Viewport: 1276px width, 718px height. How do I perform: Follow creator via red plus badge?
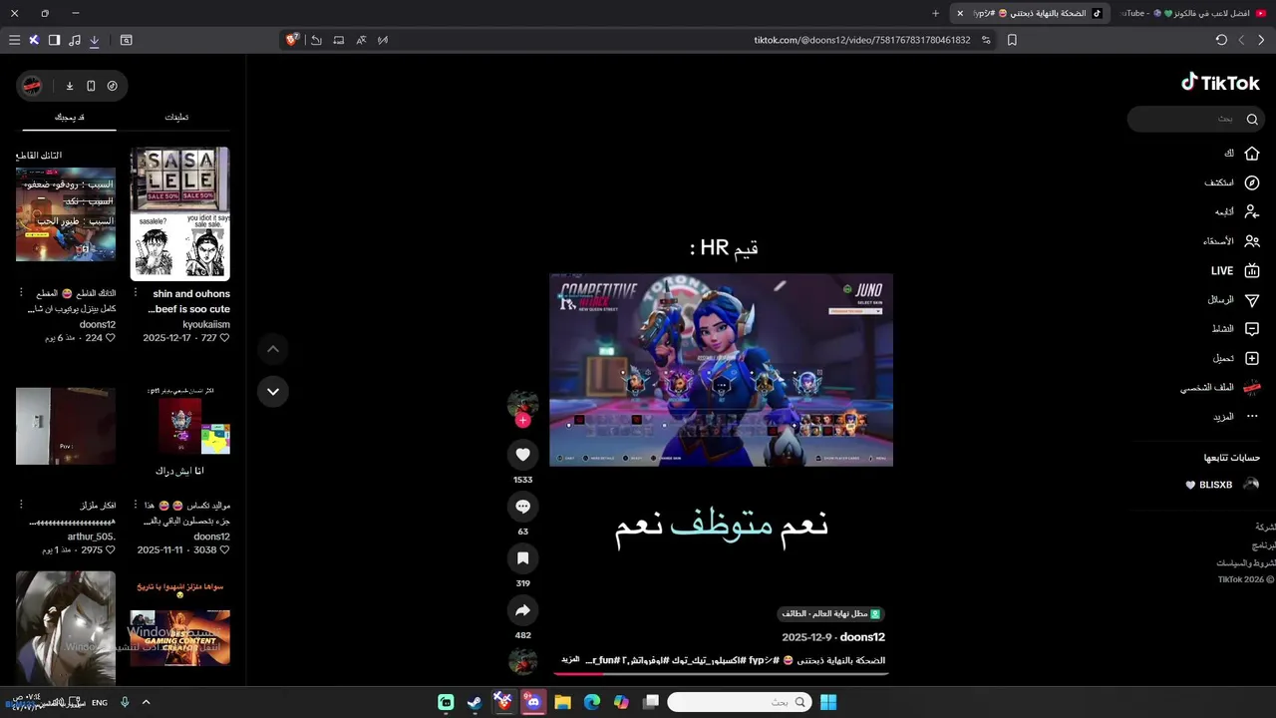(x=522, y=420)
